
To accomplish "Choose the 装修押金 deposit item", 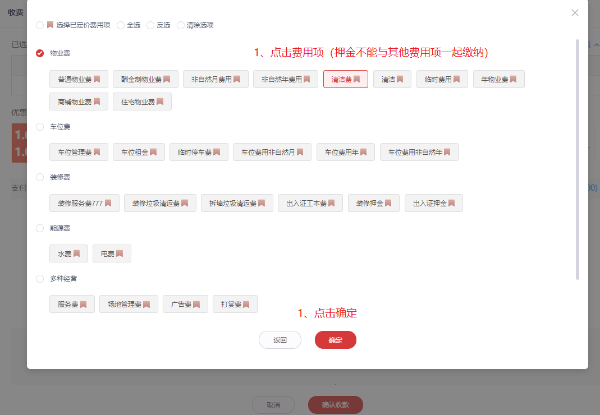I will [x=374, y=203].
